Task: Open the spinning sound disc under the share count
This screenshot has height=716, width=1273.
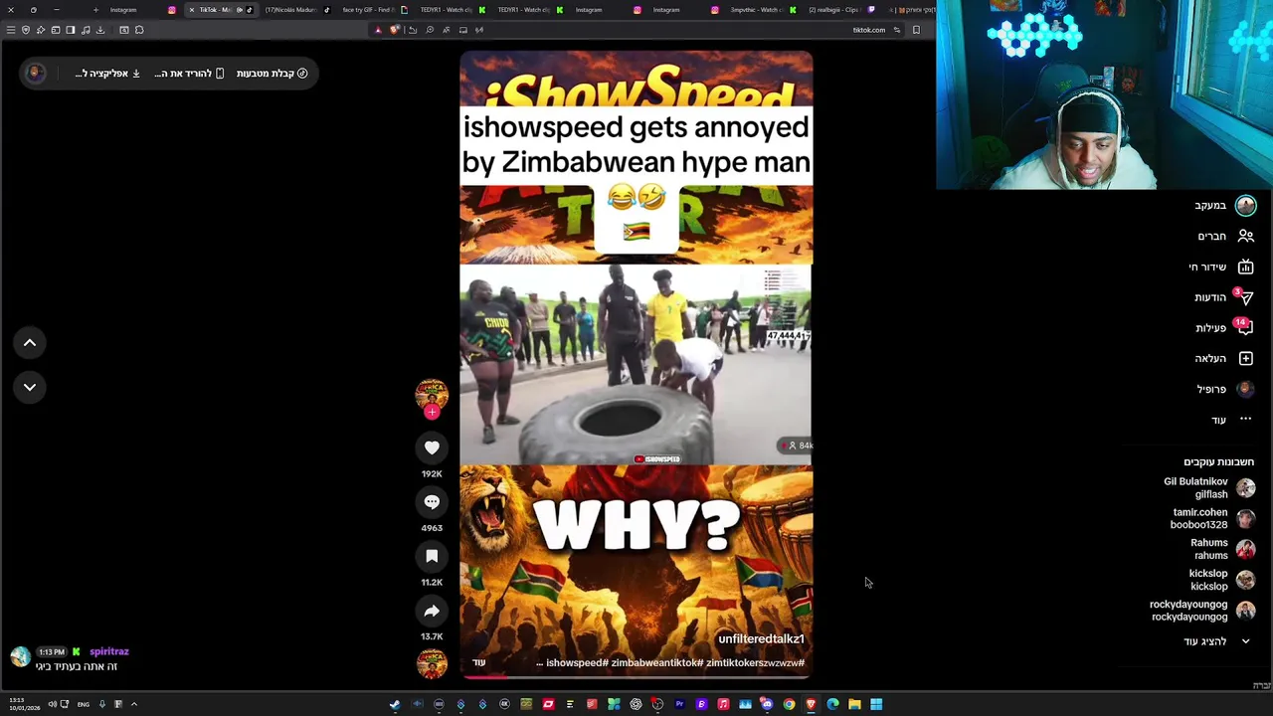Action: click(x=432, y=663)
